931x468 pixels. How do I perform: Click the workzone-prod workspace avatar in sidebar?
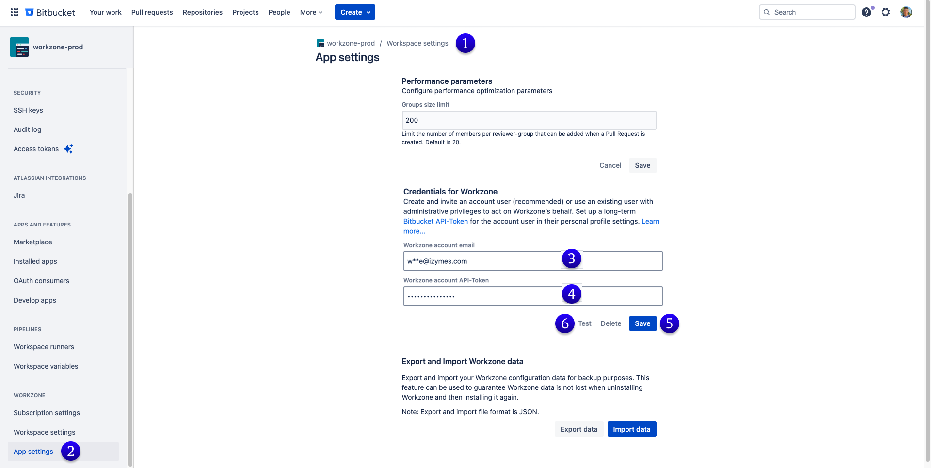(x=19, y=47)
